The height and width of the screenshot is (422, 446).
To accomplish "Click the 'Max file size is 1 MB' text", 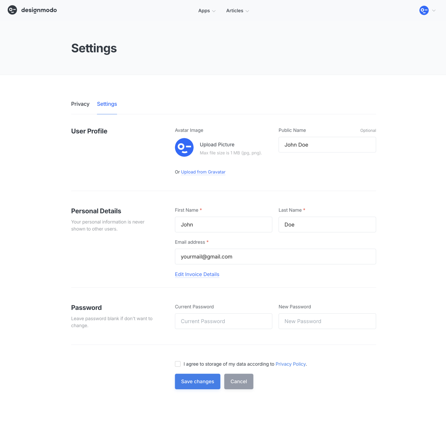I will pyautogui.click(x=231, y=153).
